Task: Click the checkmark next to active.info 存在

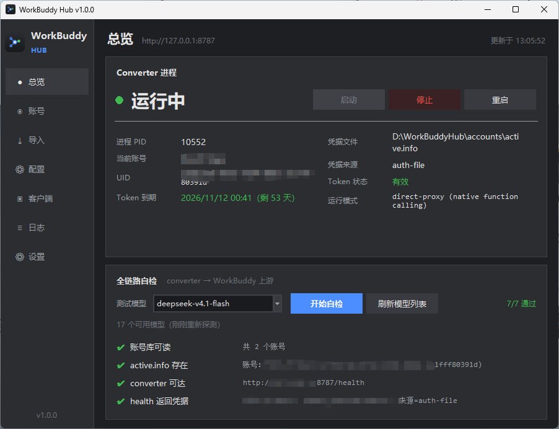Action: point(121,366)
